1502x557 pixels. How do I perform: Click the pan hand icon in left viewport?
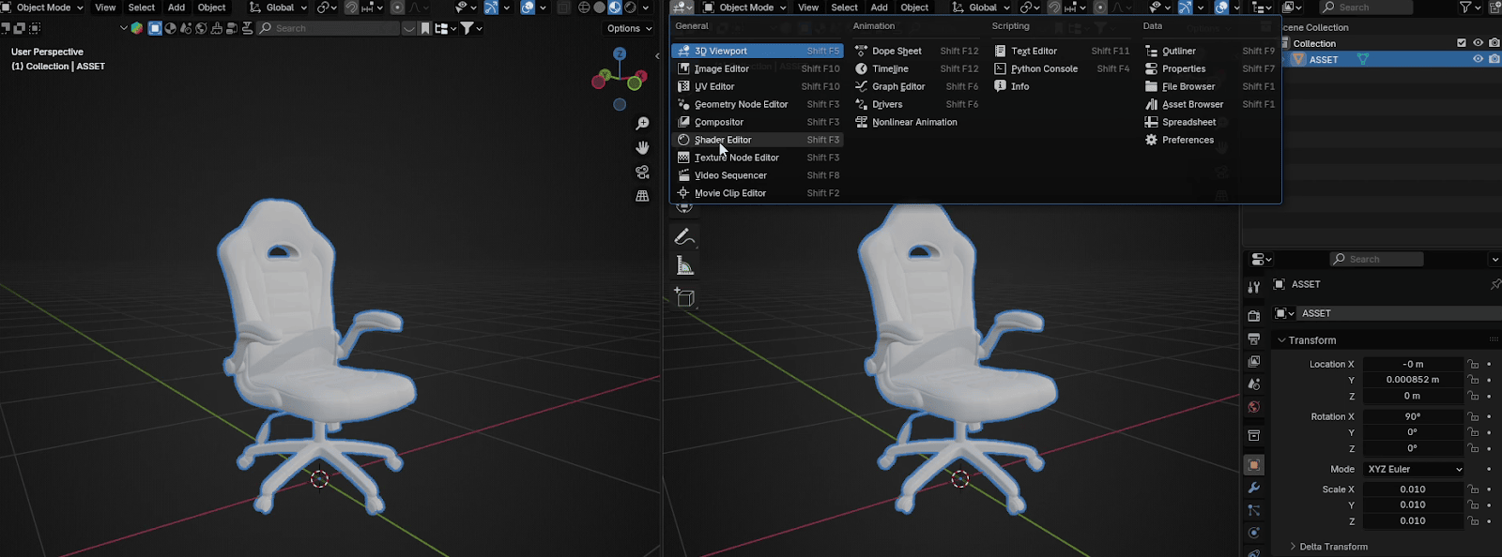click(642, 148)
